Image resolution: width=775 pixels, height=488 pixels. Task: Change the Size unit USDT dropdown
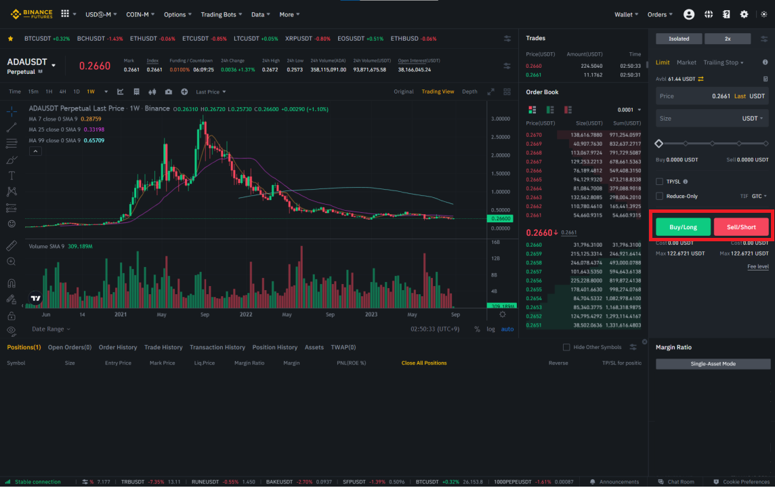(752, 118)
